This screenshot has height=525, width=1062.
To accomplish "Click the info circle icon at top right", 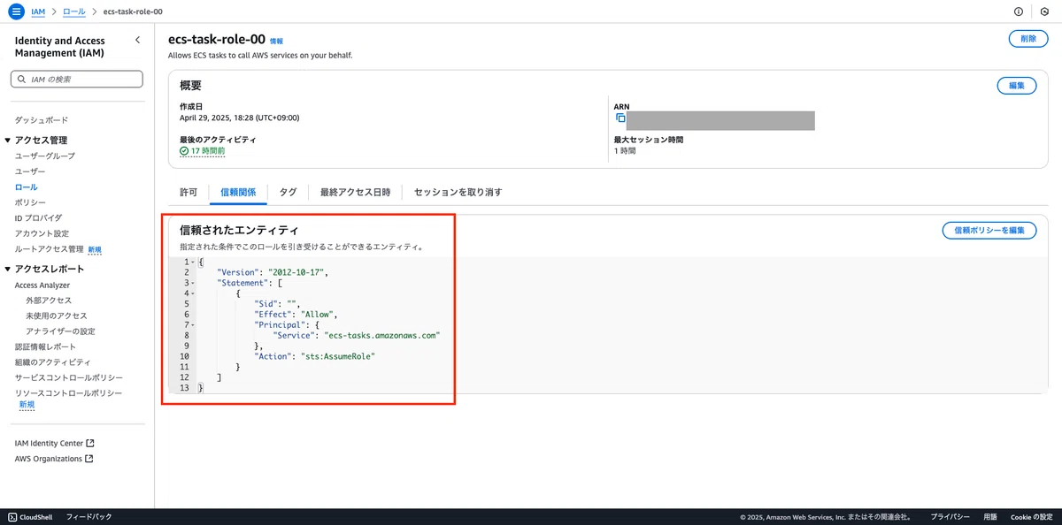I will 1019,11.
